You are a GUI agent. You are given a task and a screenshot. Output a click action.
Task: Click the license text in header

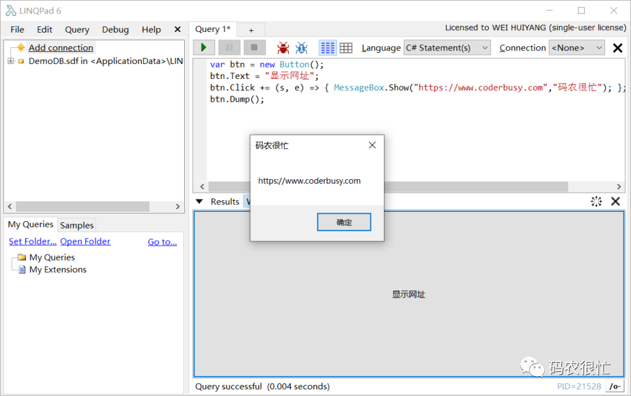pyautogui.click(x=535, y=27)
